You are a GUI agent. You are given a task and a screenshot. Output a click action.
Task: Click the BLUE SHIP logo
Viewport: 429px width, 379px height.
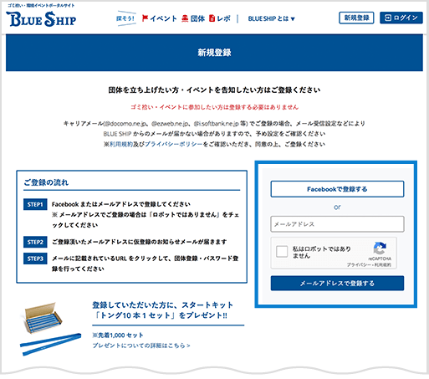point(41,19)
